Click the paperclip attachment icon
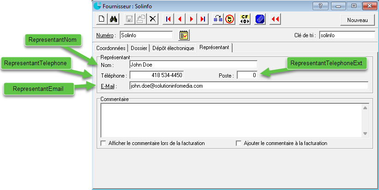The height and width of the screenshot is (190, 379). click(x=260, y=19)
